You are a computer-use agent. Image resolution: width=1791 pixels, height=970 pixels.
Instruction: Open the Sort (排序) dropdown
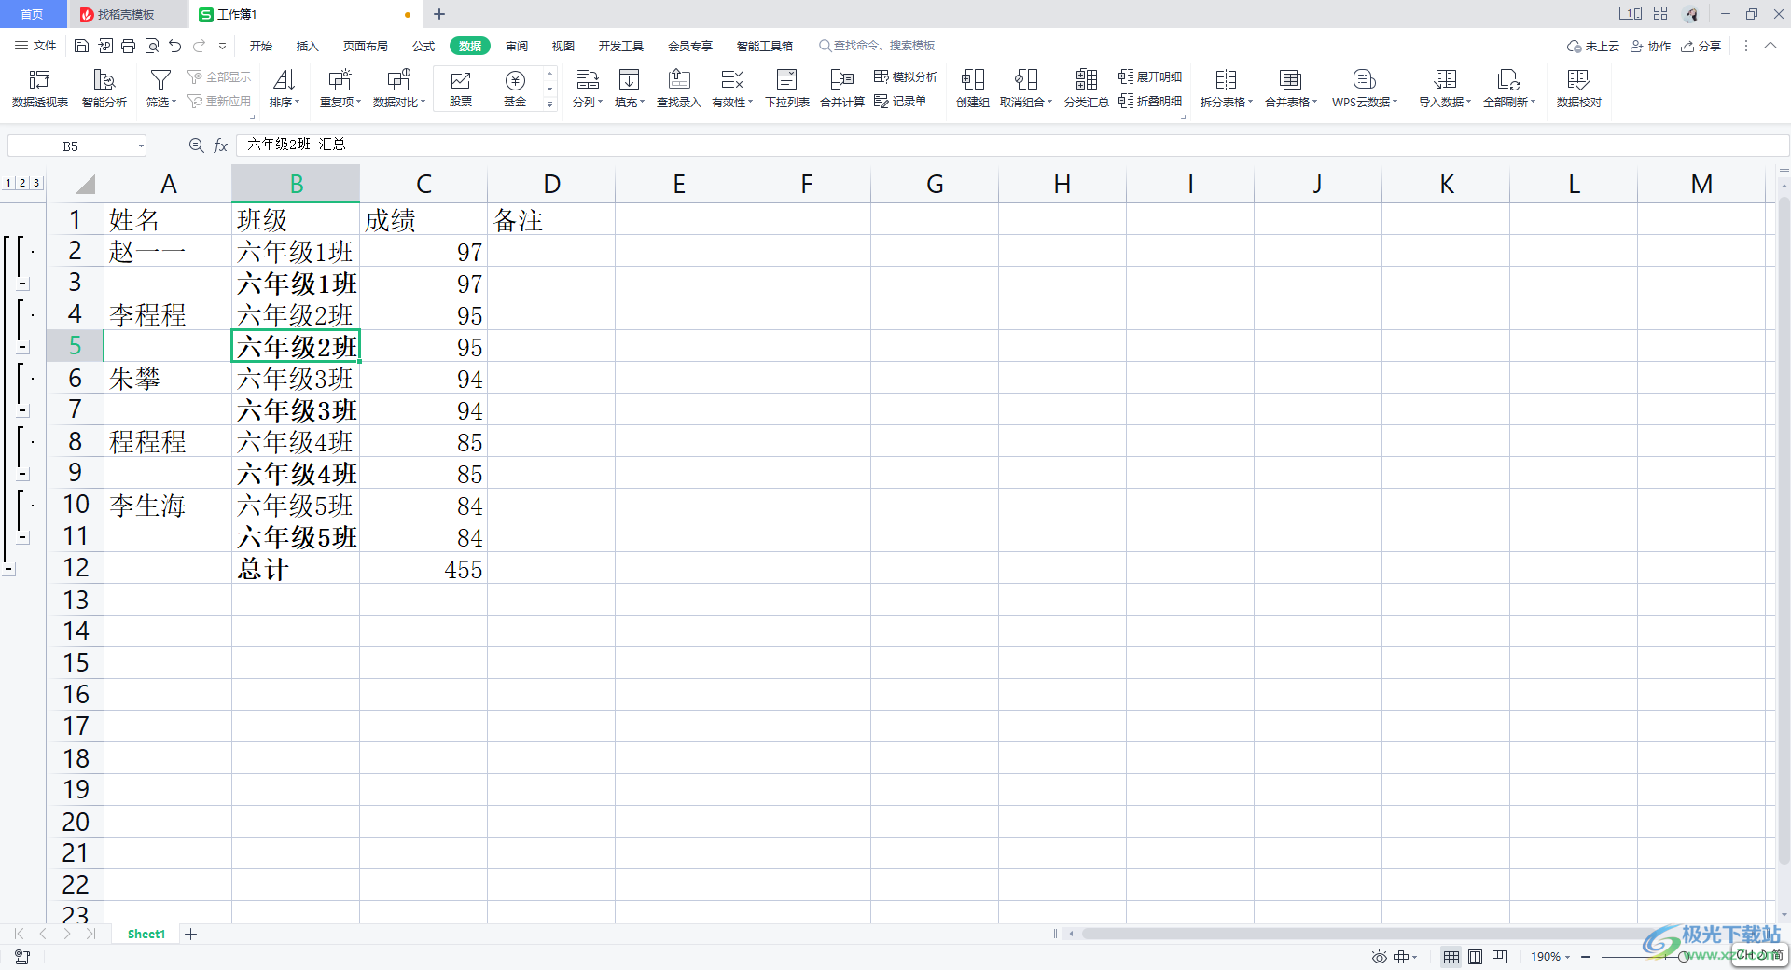pos(285,89)
